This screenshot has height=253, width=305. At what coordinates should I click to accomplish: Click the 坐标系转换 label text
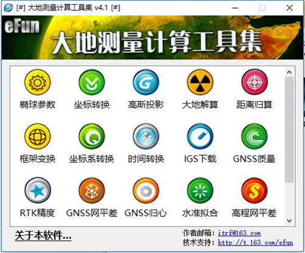pos(91,159)
